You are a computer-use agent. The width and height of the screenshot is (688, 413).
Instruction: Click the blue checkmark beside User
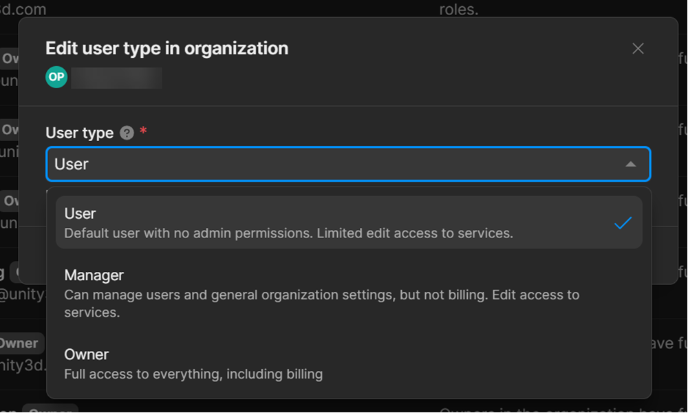point(623,223)
